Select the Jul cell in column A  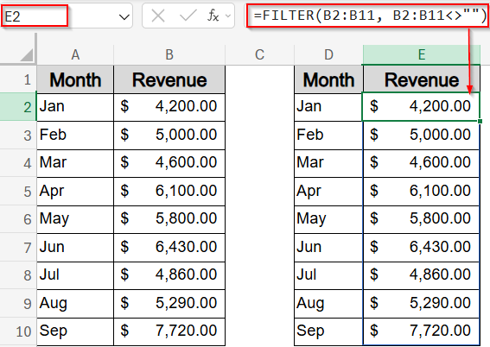pos(75,275)
